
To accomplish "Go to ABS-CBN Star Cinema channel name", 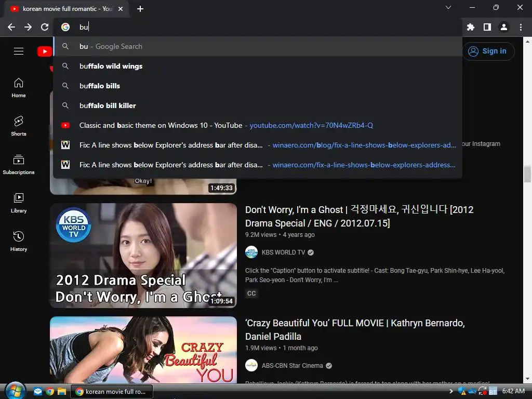I will (292, 365).
